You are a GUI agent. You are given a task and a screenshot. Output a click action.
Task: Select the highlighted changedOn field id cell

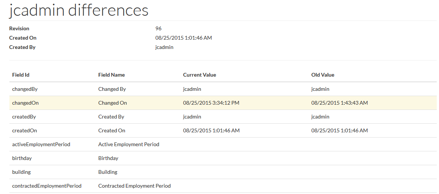[x=25, y=103]
